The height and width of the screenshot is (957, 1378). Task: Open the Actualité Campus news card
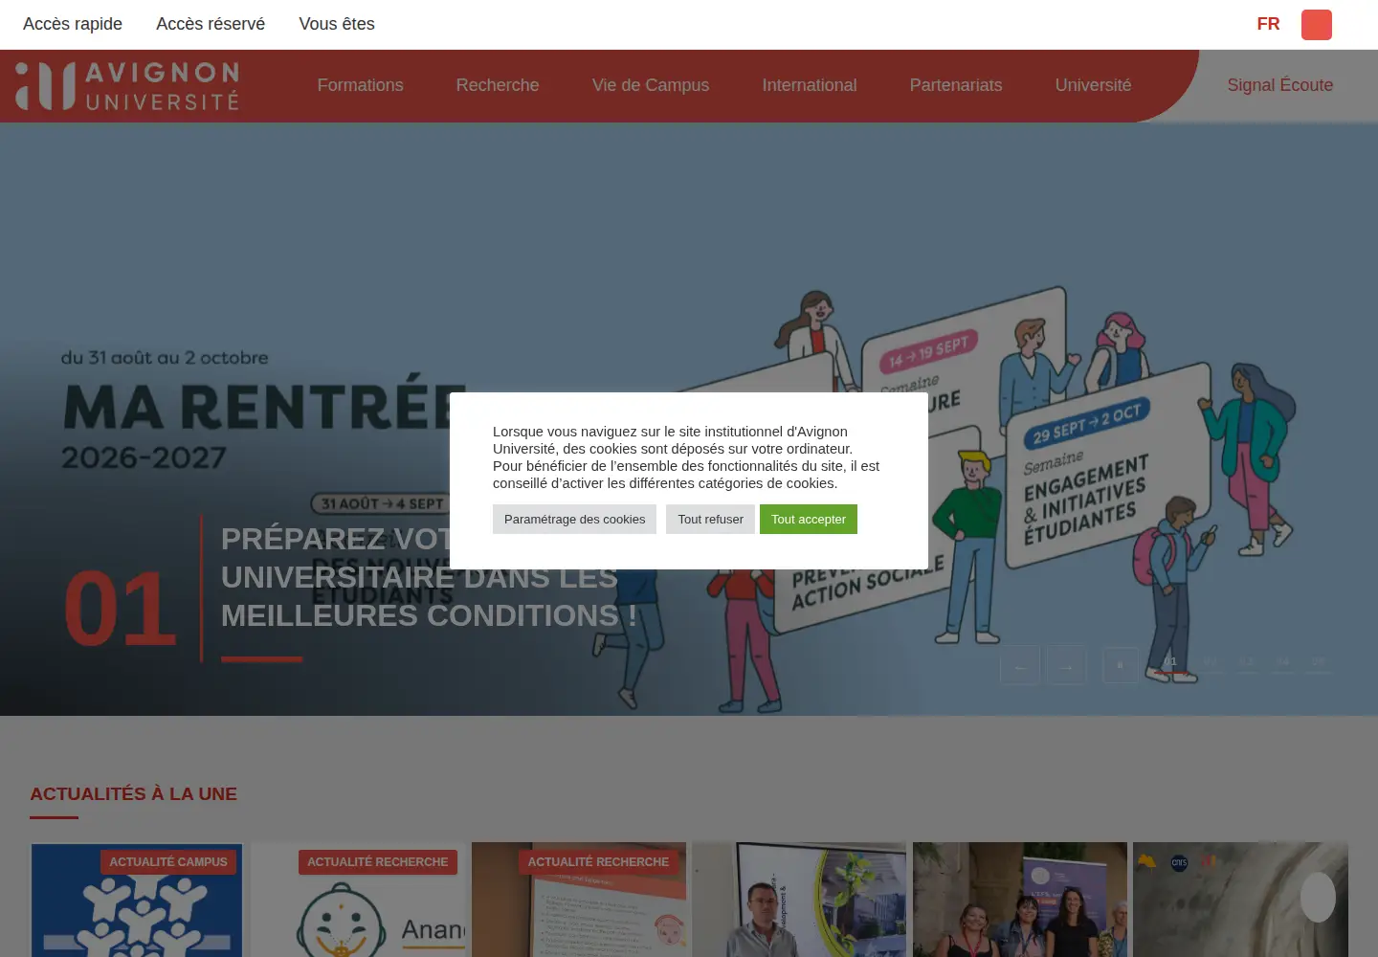[x=137, y=900]
